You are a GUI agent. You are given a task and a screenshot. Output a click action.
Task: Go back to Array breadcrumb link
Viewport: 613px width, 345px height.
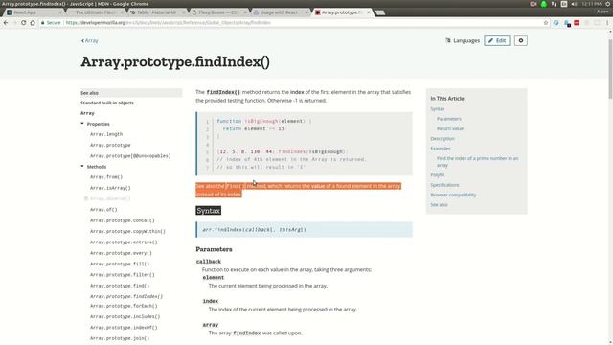point(90,40)
